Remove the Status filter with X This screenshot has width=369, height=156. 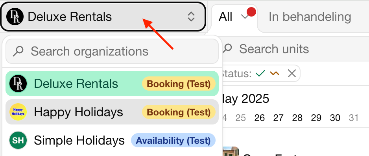pyautogui.click(x=292, y=74)
